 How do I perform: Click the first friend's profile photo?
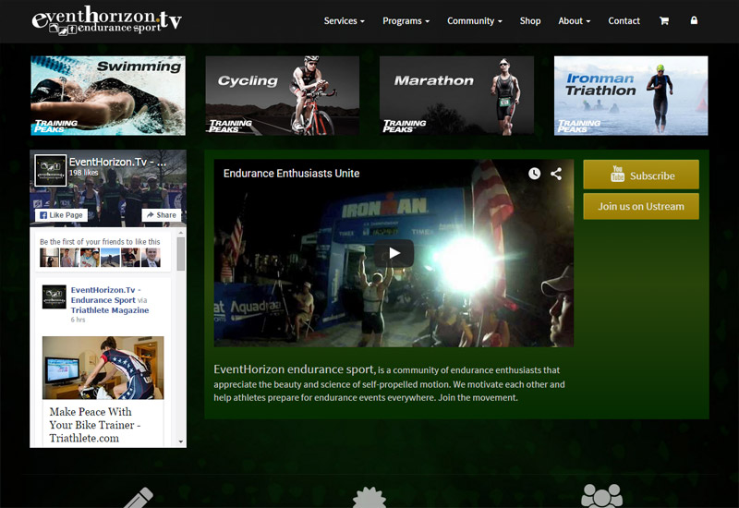coord(50,258)
